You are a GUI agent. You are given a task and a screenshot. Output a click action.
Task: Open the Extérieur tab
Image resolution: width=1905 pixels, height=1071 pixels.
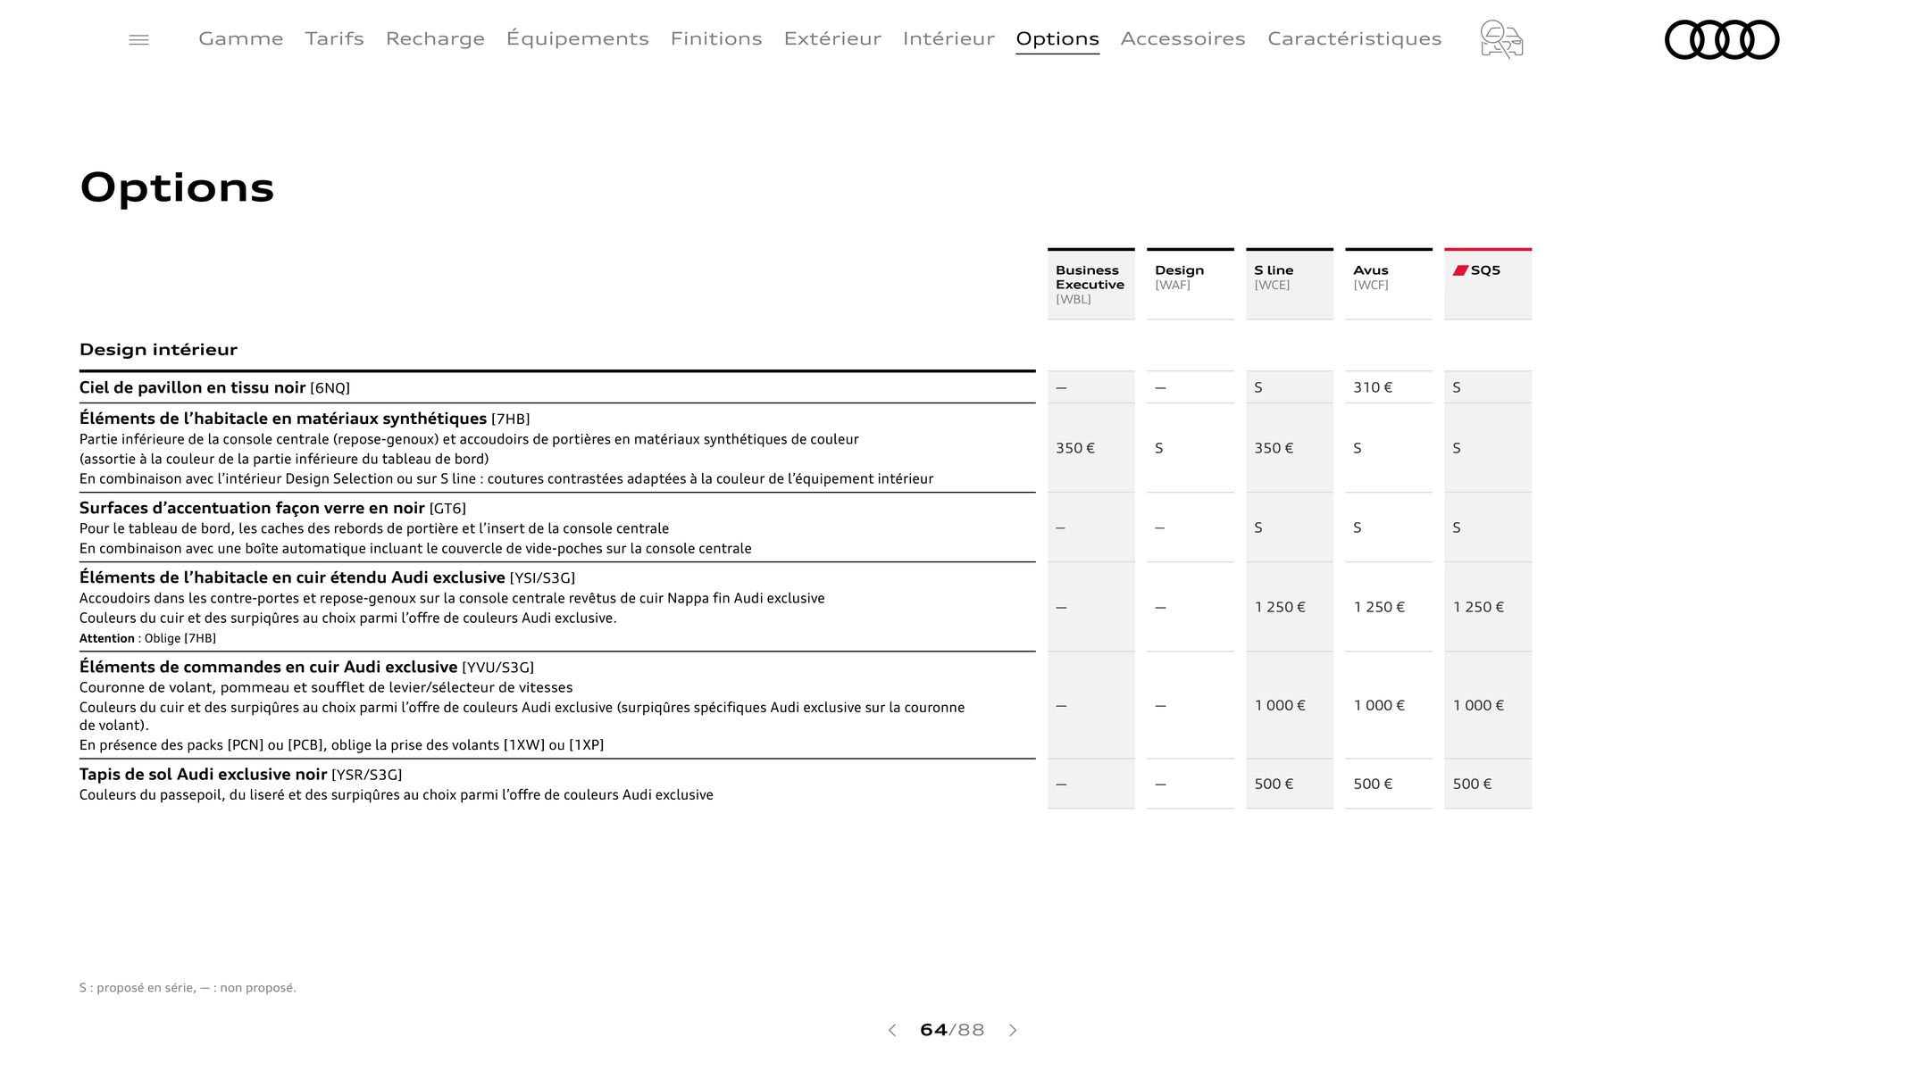[x=832, y=38]
